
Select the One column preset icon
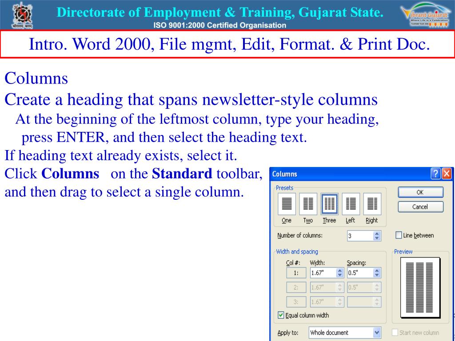(287, 203)
